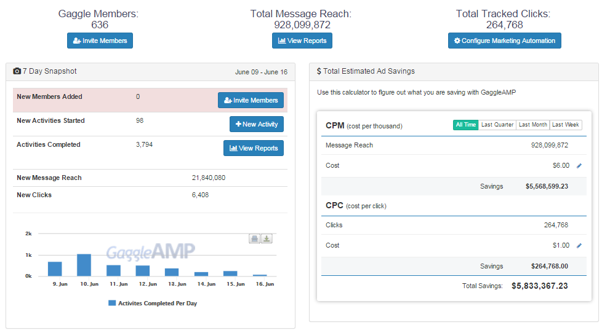Click the 15. Jun bar in chart
The height and width of the screenshot is (333, 602).
[230, 273]
